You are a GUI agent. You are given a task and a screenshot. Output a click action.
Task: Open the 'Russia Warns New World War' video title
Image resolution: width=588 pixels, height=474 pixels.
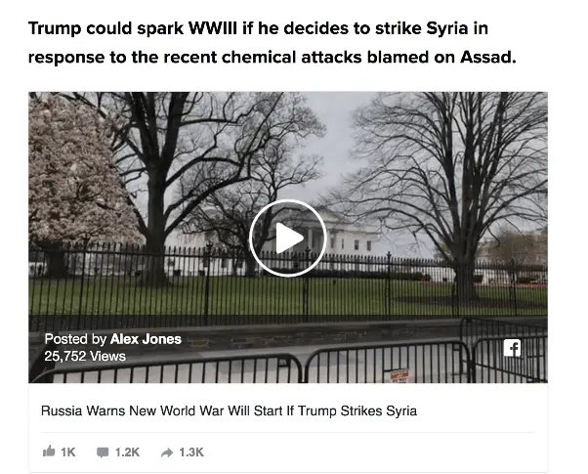point(229,410)
